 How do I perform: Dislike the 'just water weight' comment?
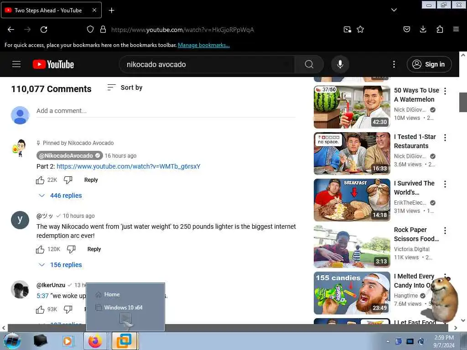(71, 249)
